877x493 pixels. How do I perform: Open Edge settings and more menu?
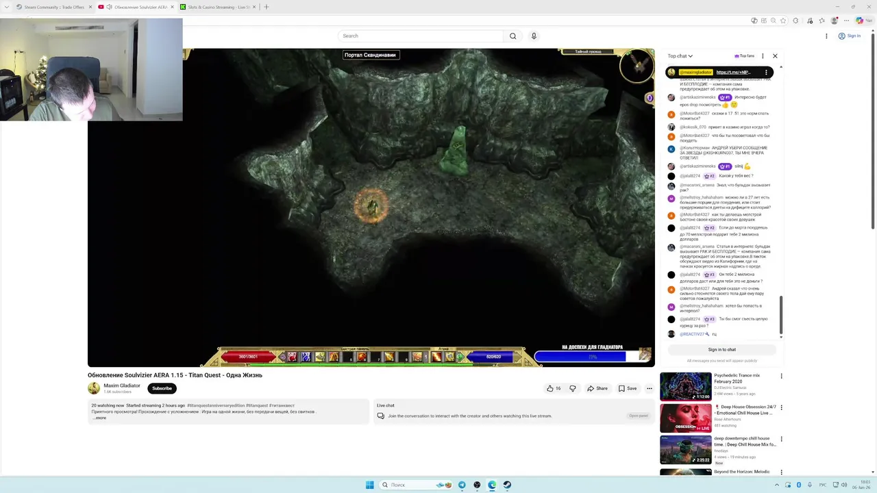846,21
